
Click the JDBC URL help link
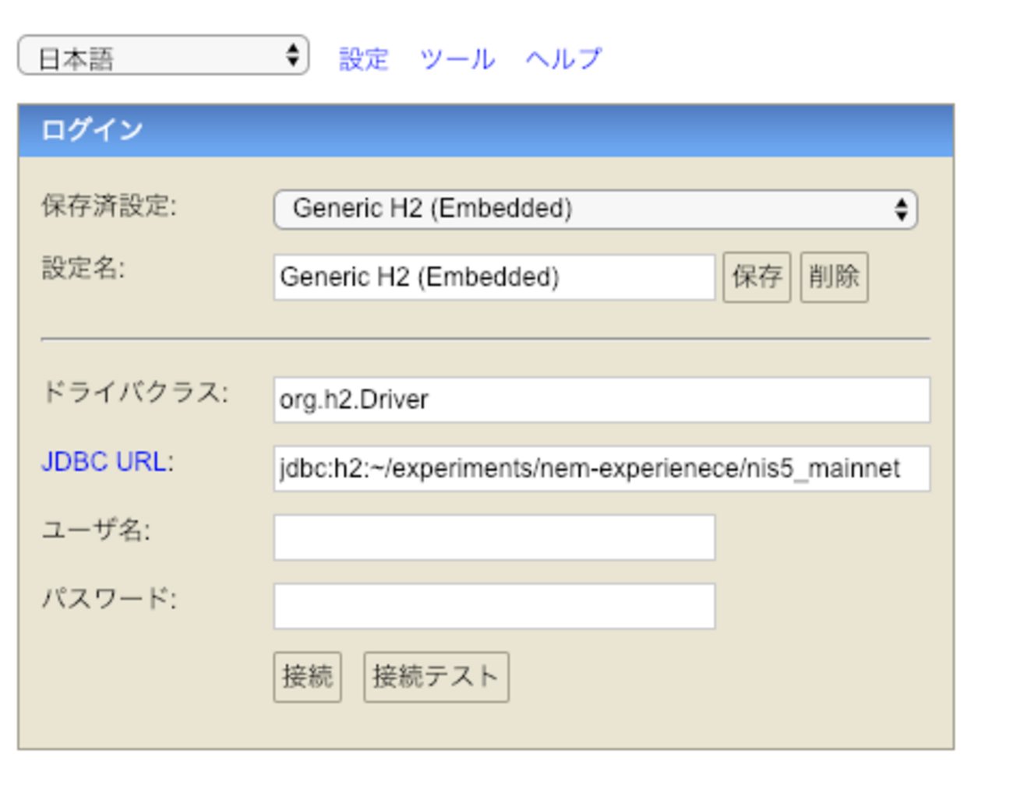(104, 463)
